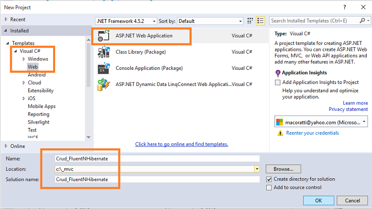
Task: Click the Cancel button
Action: coord(352,200)
